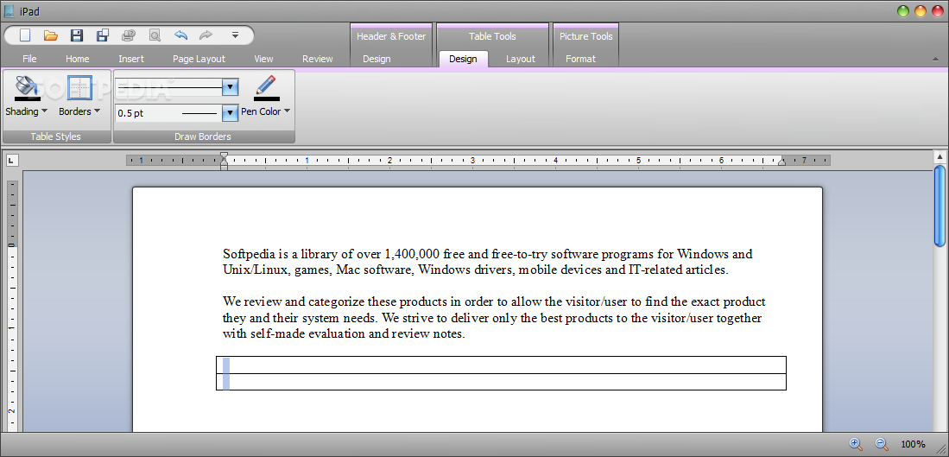Open the File menu
The height and width of the screenshot is (457, 949).
29,59
